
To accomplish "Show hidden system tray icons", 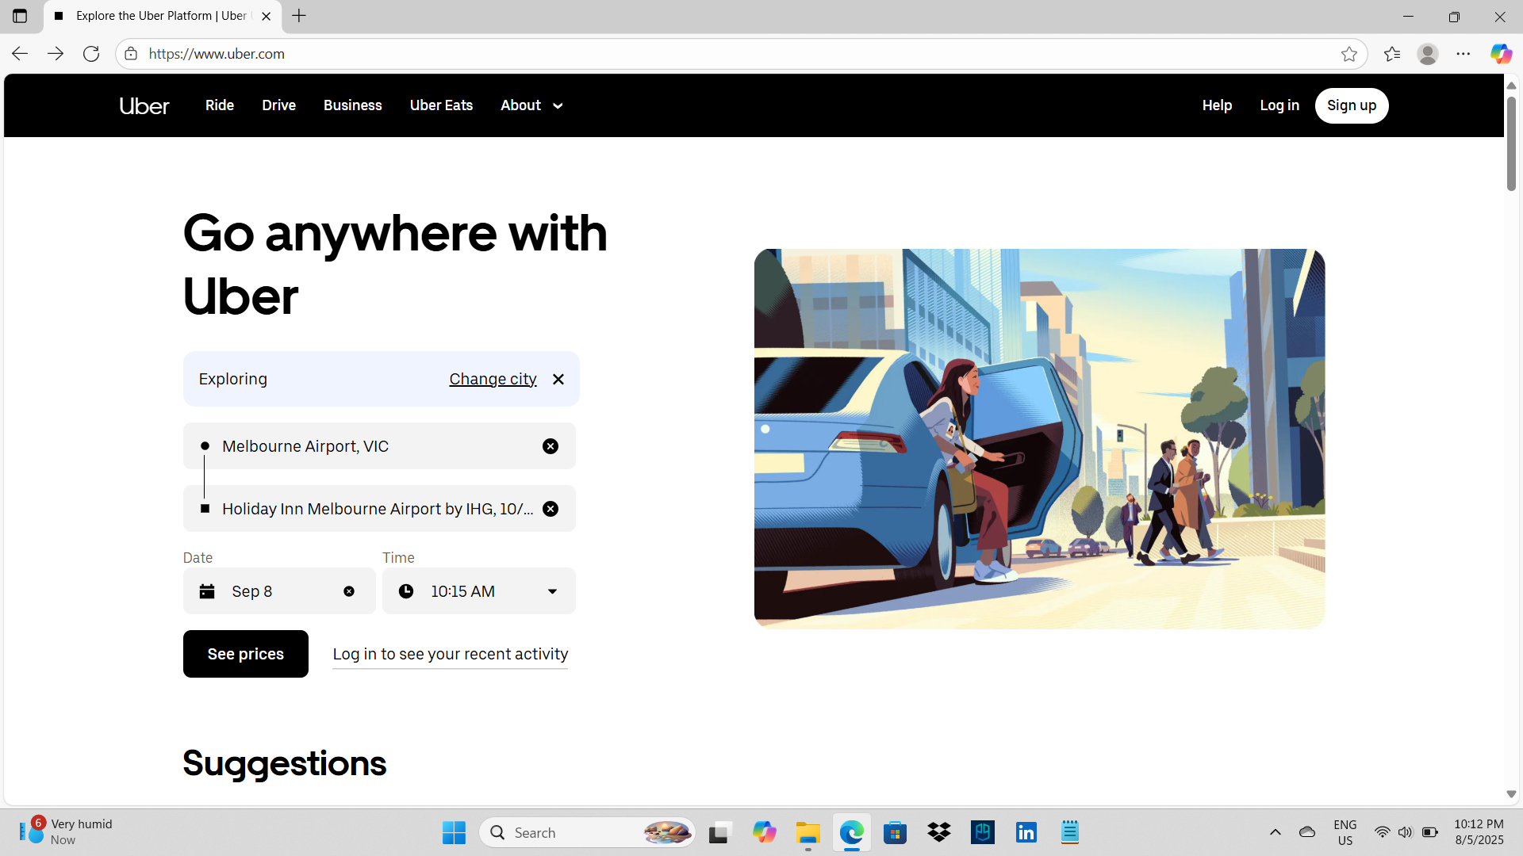I will [1276, 833].
